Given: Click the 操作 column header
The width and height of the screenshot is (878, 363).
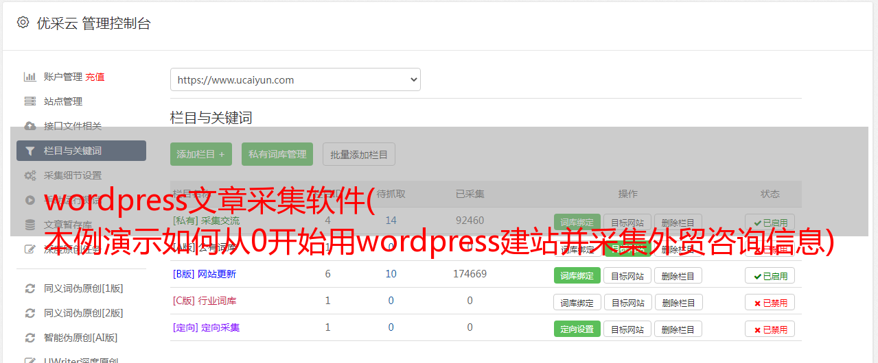Looking at the screenshot, I should click(x=627, y=194).
